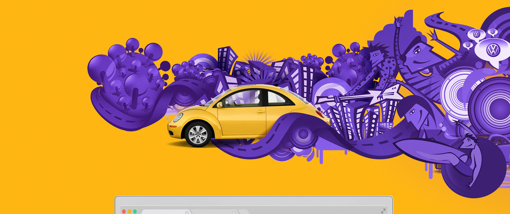Image resolution: width=510 pixels, height=214 pixels.
Task: Click the top-right small VW logo bubble
Action: pos(493,32)
